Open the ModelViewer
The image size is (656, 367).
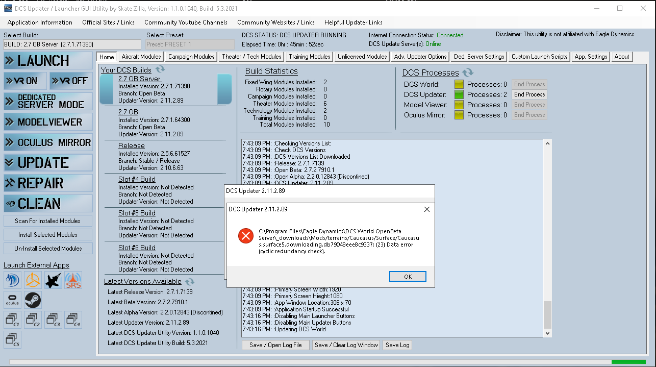[48, 122]
